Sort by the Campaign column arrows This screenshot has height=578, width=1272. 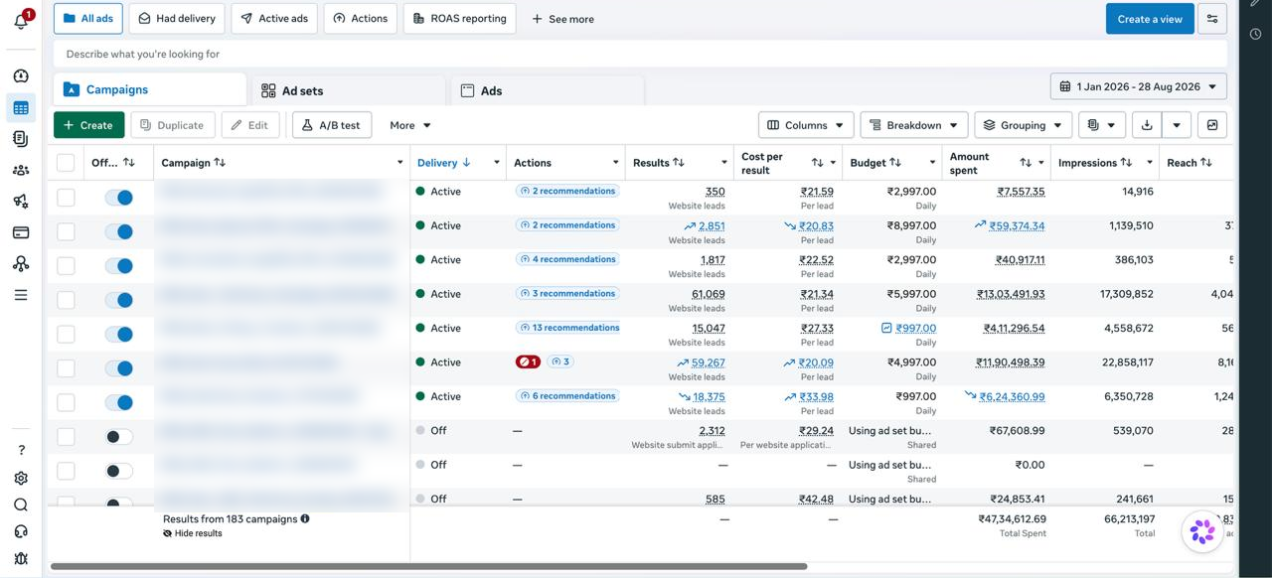coord(220,163)
